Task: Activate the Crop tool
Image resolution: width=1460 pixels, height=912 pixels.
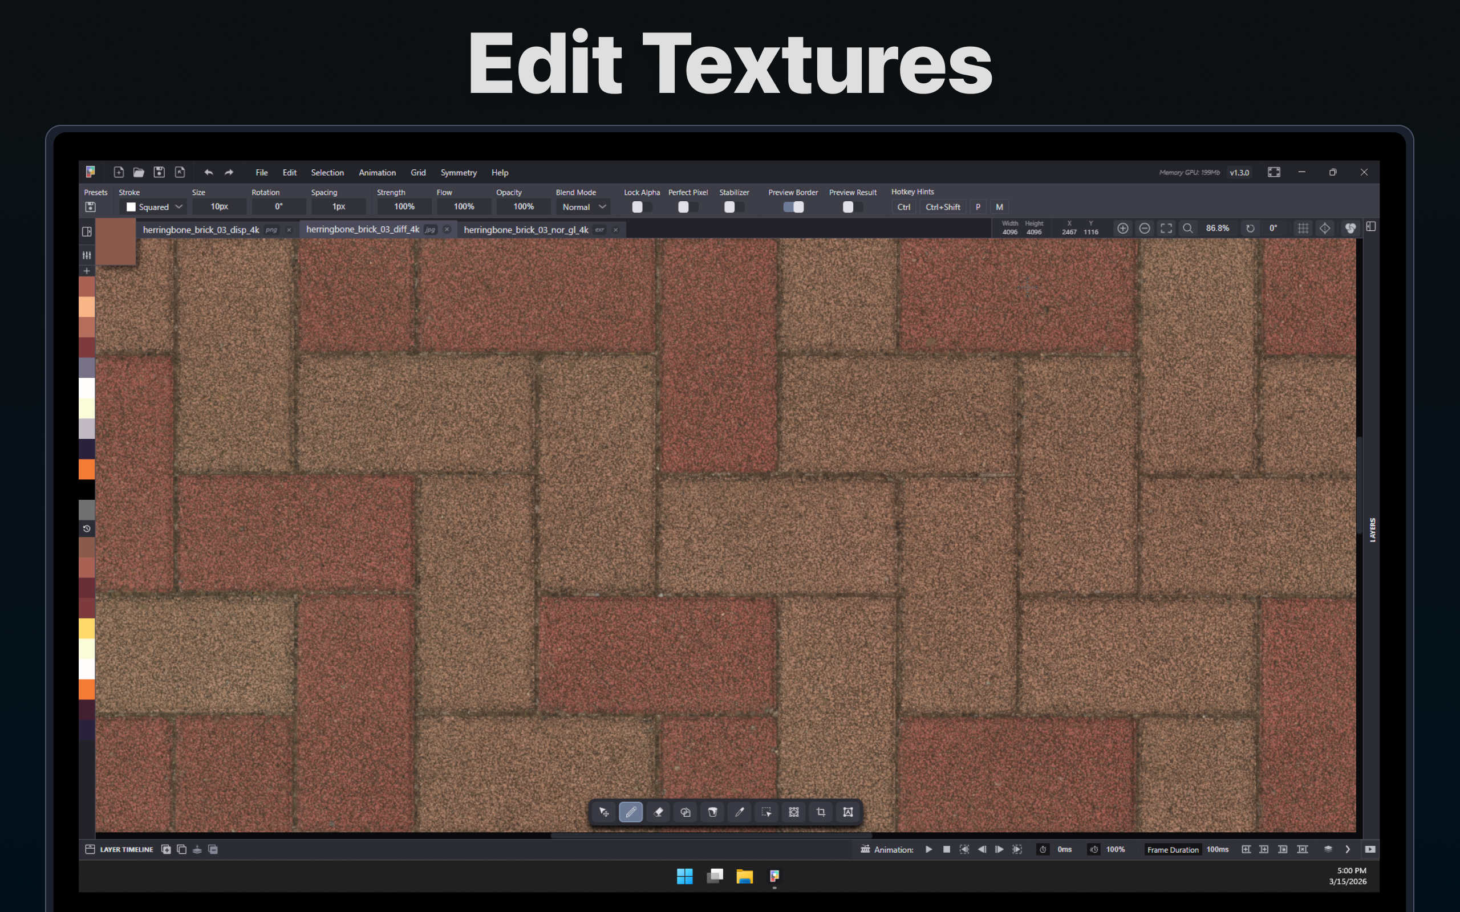Action: [821, 812]
